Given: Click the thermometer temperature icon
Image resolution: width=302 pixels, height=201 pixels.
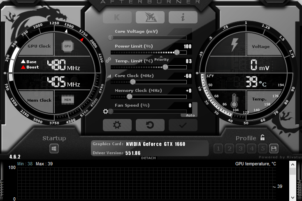Looking at the screenshot, I should (235, 100).
